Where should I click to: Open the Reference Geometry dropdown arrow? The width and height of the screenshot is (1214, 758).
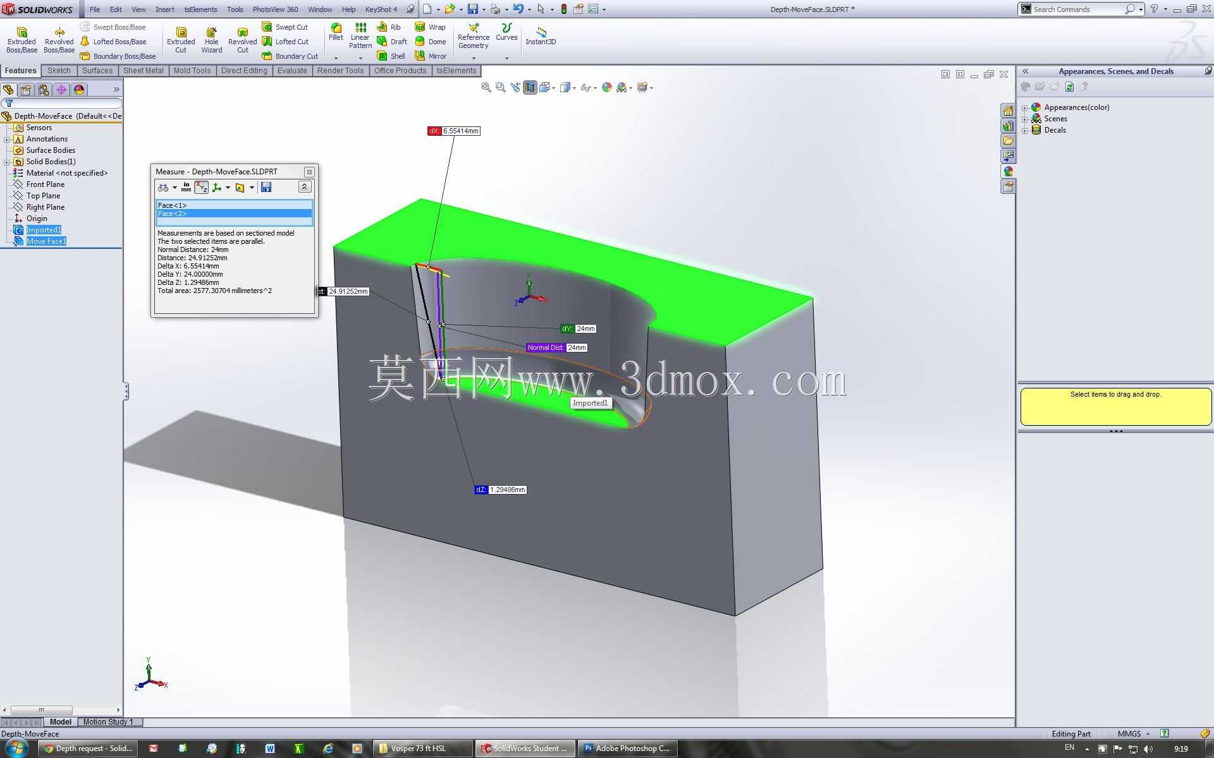[474, 58]
